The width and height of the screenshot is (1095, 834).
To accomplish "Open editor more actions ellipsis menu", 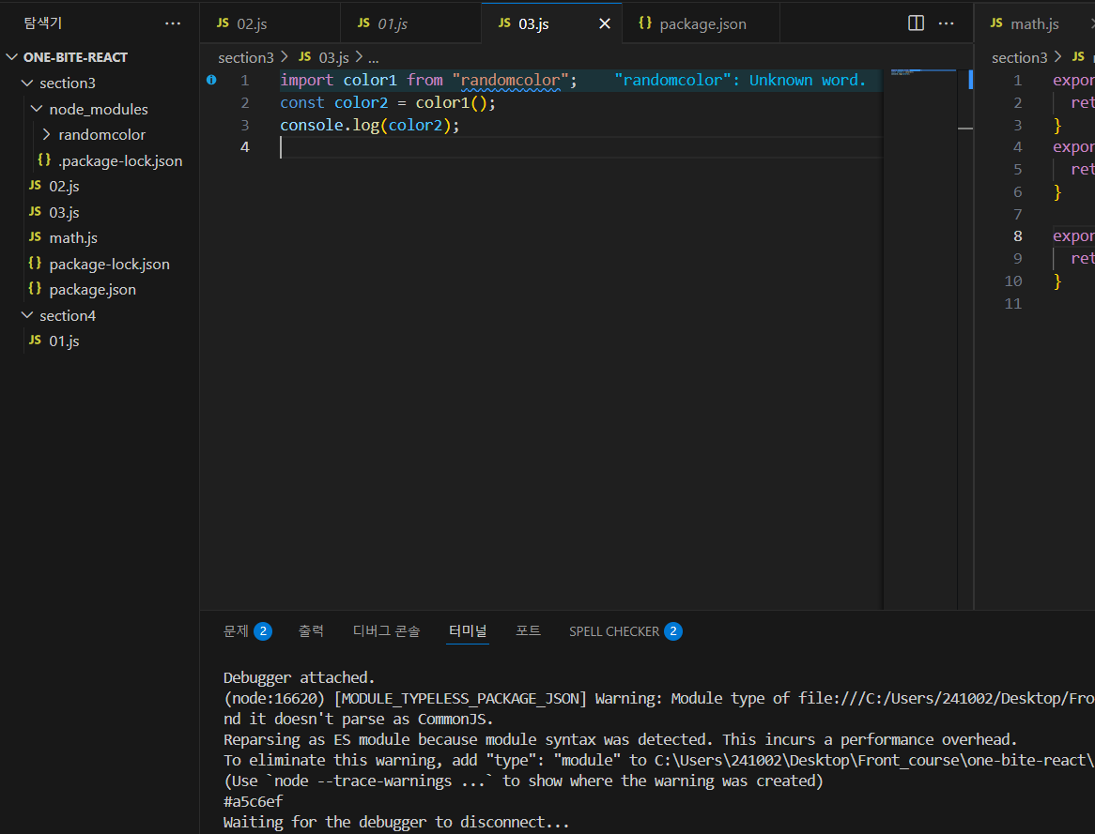I will (947, 23).
